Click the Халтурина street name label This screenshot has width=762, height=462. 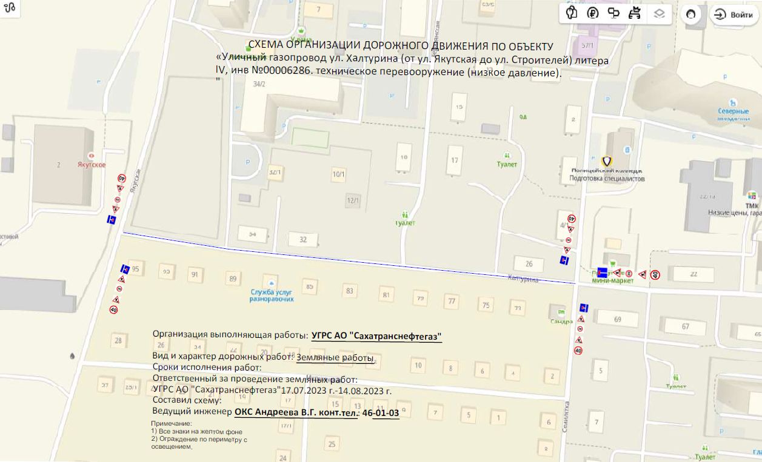(523, 279)
